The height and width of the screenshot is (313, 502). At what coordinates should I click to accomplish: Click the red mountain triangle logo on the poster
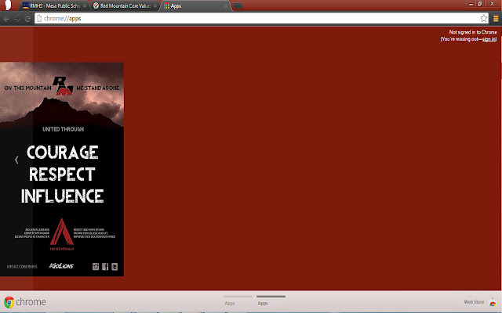point(61,232)
